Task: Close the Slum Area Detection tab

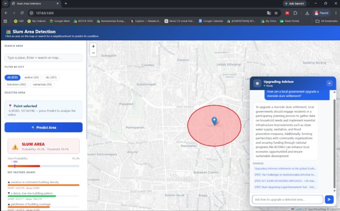Action: [x=57, y=3]
